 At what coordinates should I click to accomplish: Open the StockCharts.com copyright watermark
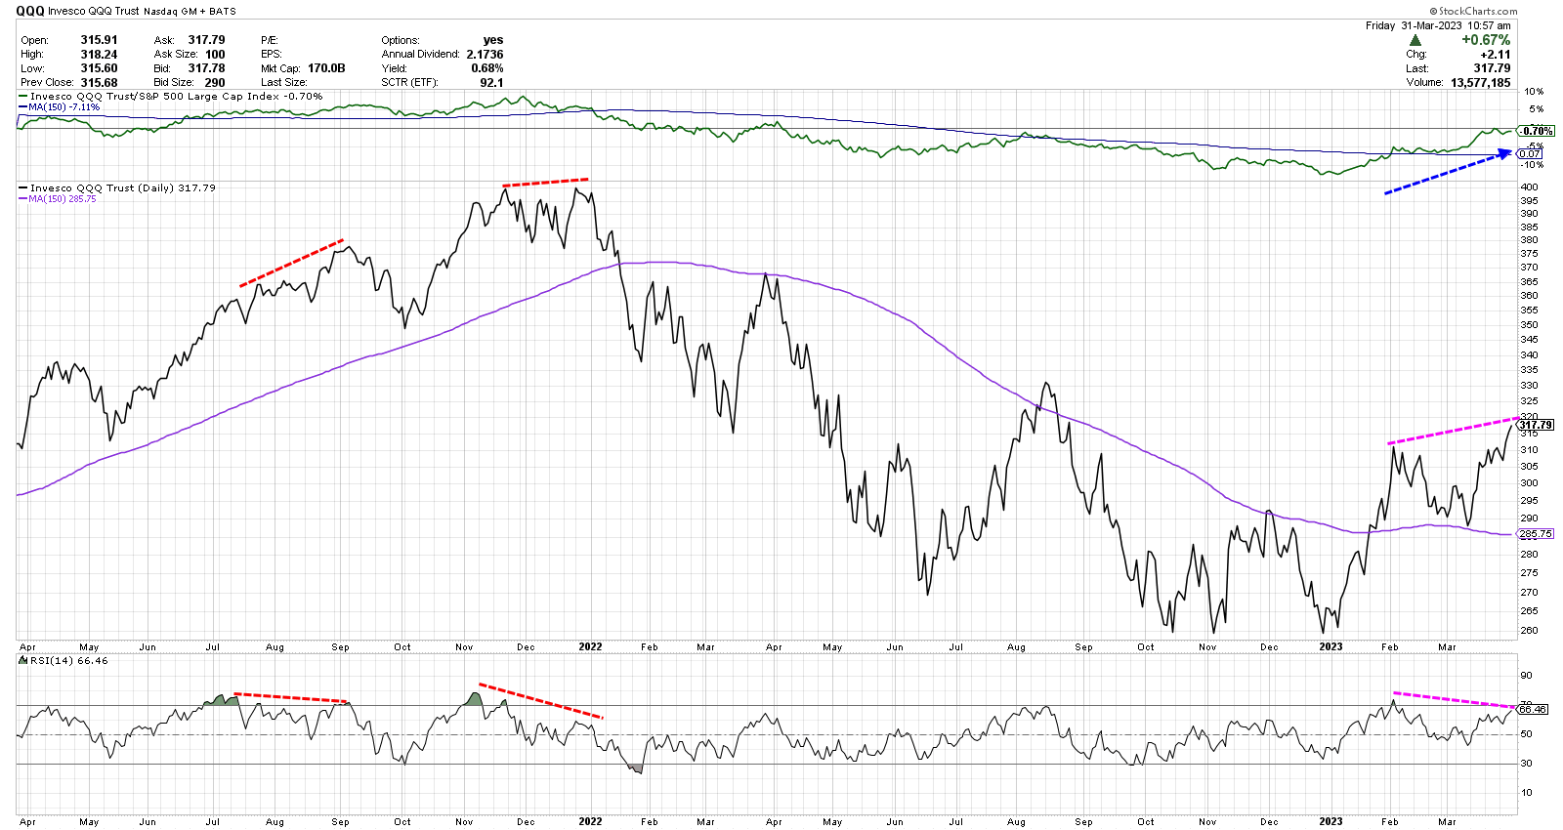pos(1477,11)
